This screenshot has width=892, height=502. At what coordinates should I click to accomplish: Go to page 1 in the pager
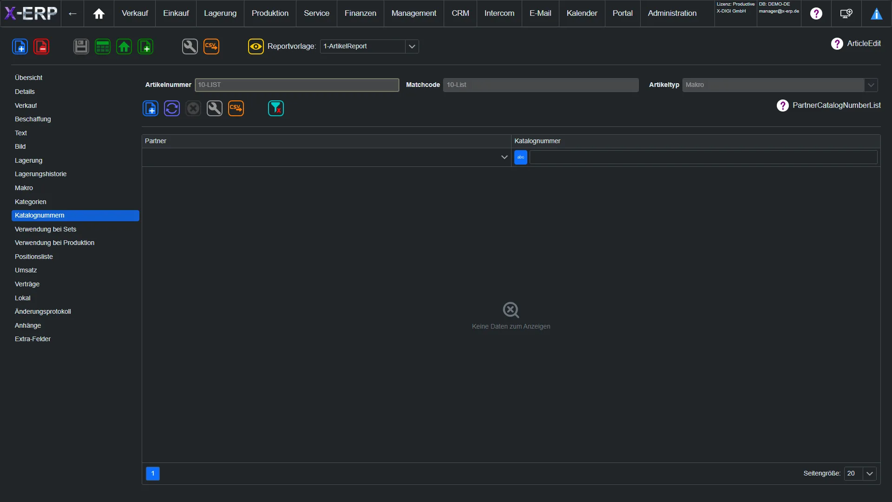(x=153, y=474)
